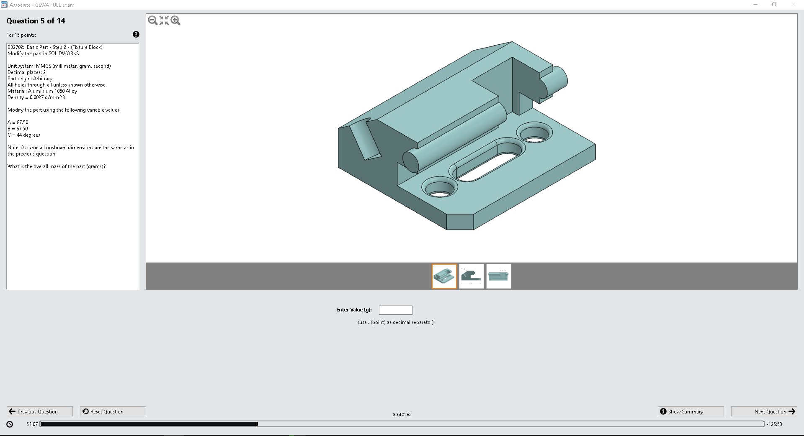Click the exam app icon in the title bar
Image resolution: width=804 pixels, height=436 pixels.
click(x=4, y=5)
